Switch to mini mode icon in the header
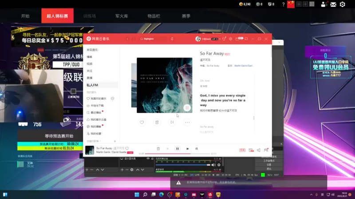This screenshot has height=199, width=355. (246, 39)
